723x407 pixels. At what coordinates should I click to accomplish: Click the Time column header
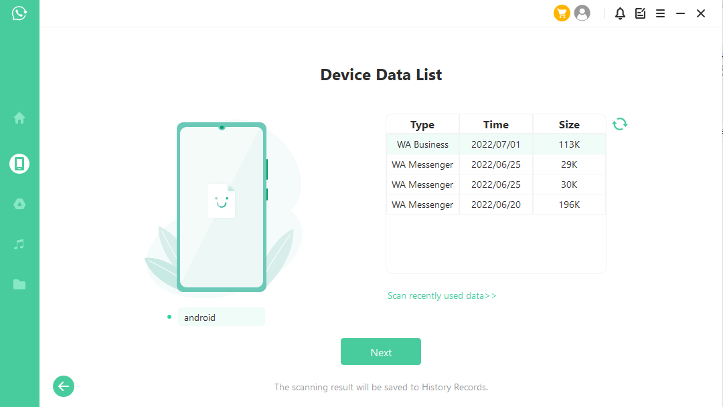495,124
